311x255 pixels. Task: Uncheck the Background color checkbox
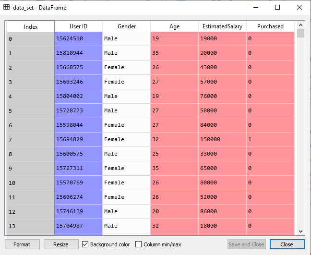click(x=86, y=244)
